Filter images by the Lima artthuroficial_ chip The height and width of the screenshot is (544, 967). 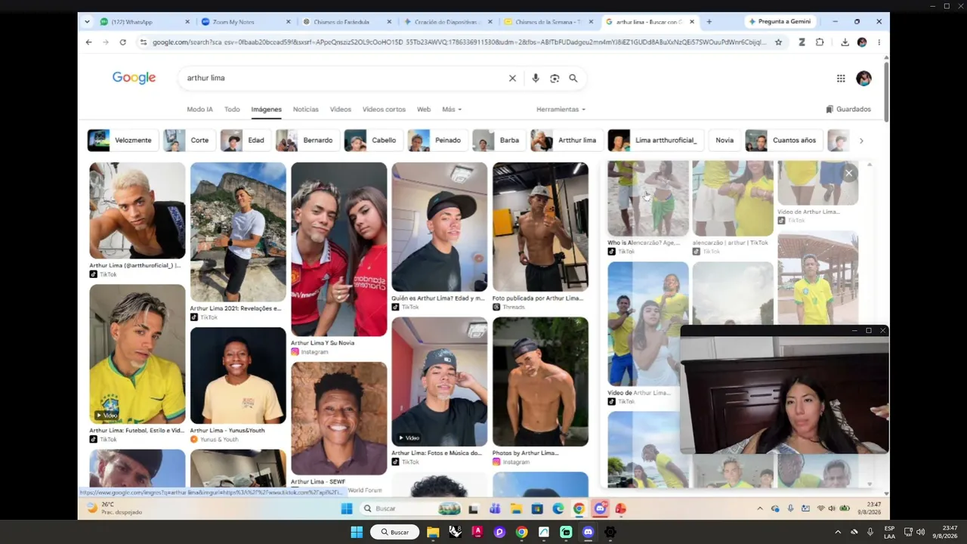[x=654, y=141]
